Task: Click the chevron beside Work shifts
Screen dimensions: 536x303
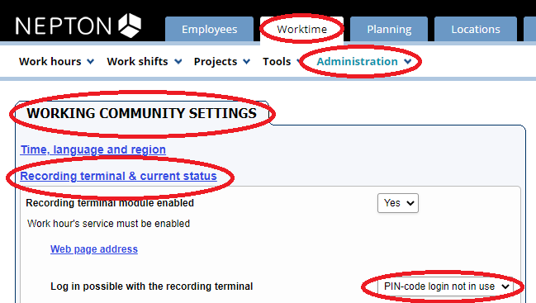Action: pyautogui.click(x=178, y=62)
